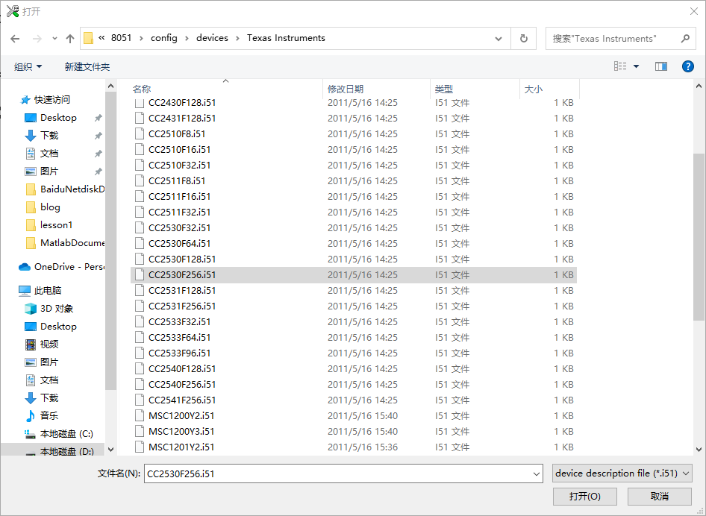Select file CC2533F96.i51
The width and height of the screenshot is (706, 516).
(354, 353)
